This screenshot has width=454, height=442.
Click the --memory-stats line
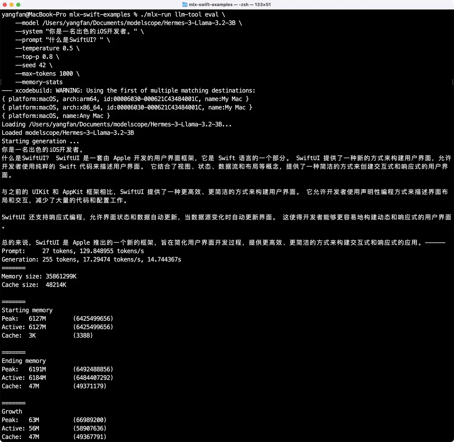pyautogui.click(x=39, y=82)
